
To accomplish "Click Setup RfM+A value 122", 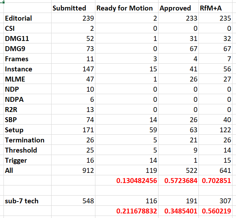I will click(215, 129).
